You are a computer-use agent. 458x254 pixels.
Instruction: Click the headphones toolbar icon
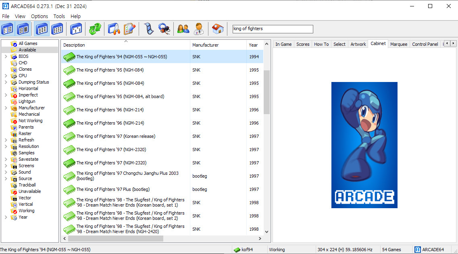click(x=164, y=29)
